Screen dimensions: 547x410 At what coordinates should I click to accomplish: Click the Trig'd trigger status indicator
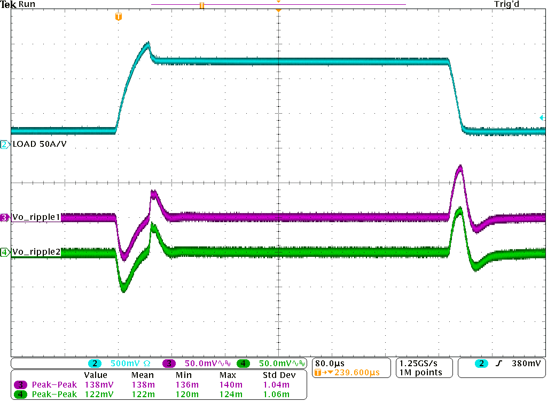[x=506, y=4]
